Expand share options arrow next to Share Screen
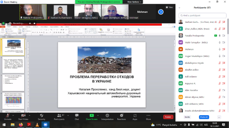This screenshot has width=229, height=128. (x=98, y=116)
